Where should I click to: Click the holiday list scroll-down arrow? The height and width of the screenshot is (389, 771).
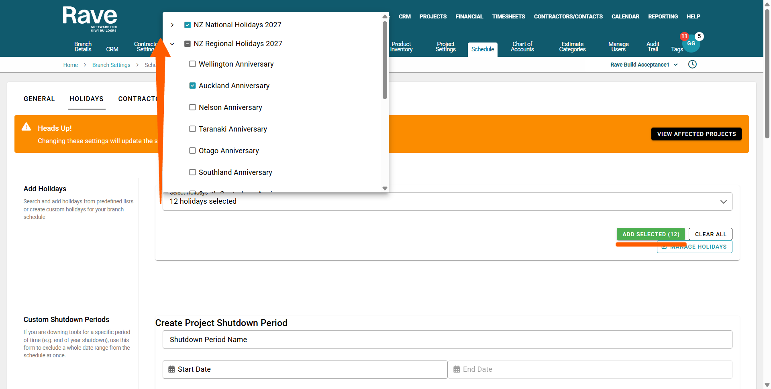click(x=385, y=188)
